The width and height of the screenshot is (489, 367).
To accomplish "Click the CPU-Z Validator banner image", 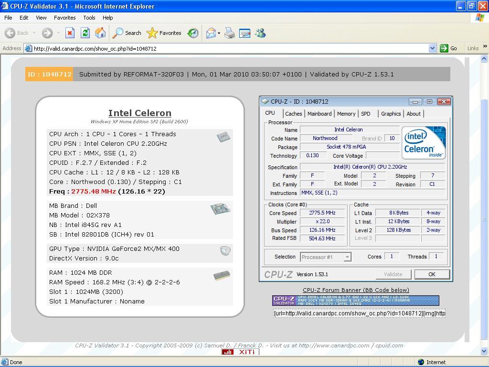I will (355, 301).
